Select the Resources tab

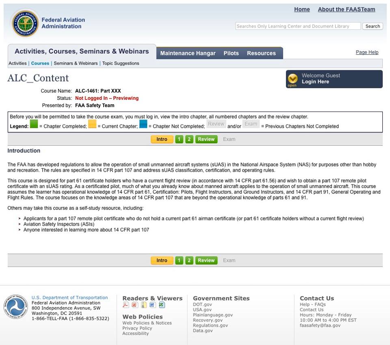pyautogui.click(x=261, y=53)
